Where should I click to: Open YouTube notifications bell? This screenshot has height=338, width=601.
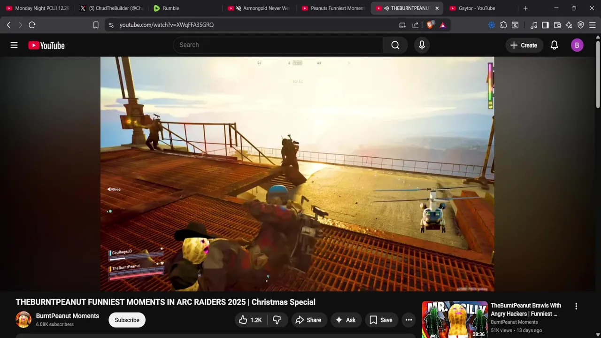[x=554, y=45]
